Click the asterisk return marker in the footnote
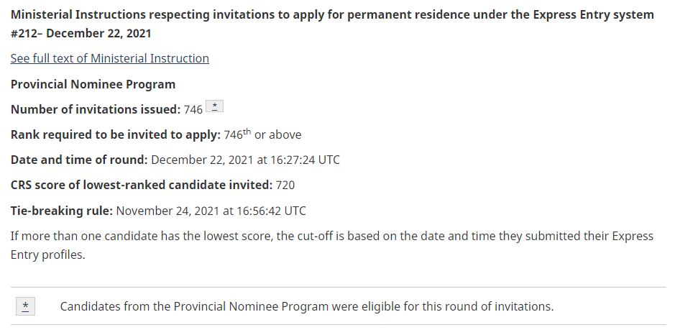 [26, 306]
